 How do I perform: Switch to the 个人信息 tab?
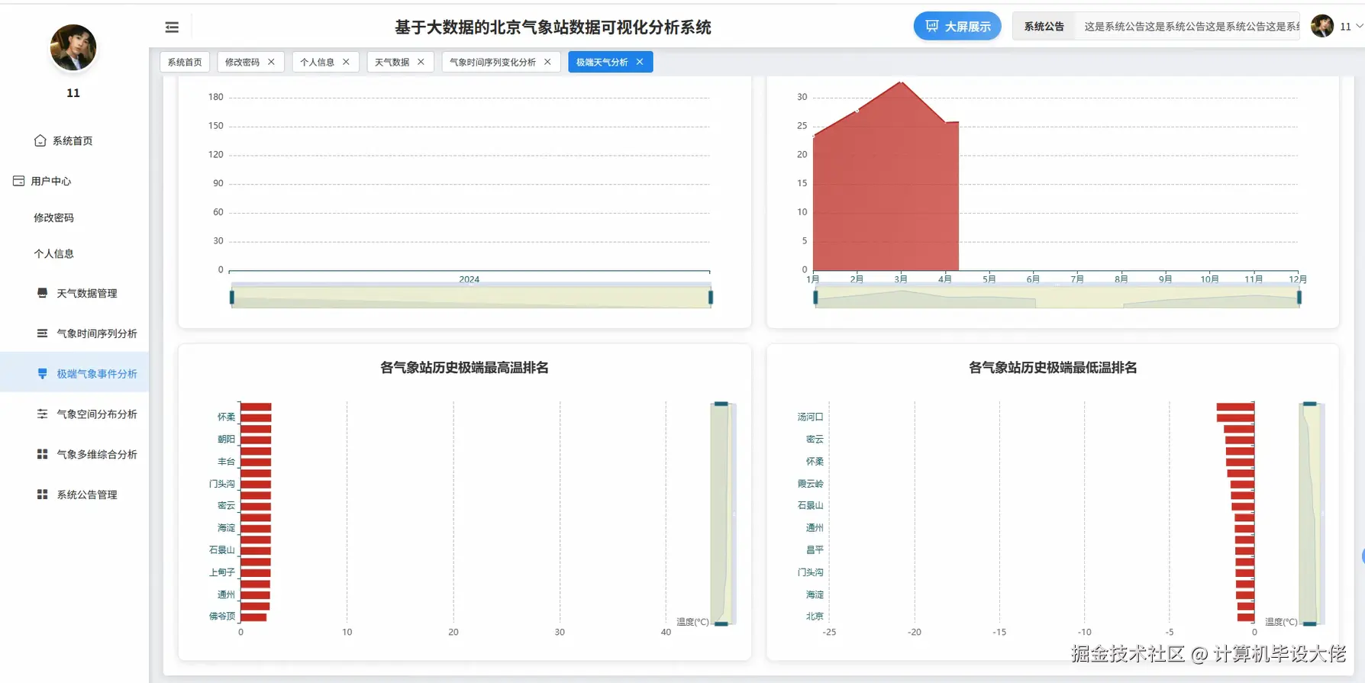click(317, 62)
